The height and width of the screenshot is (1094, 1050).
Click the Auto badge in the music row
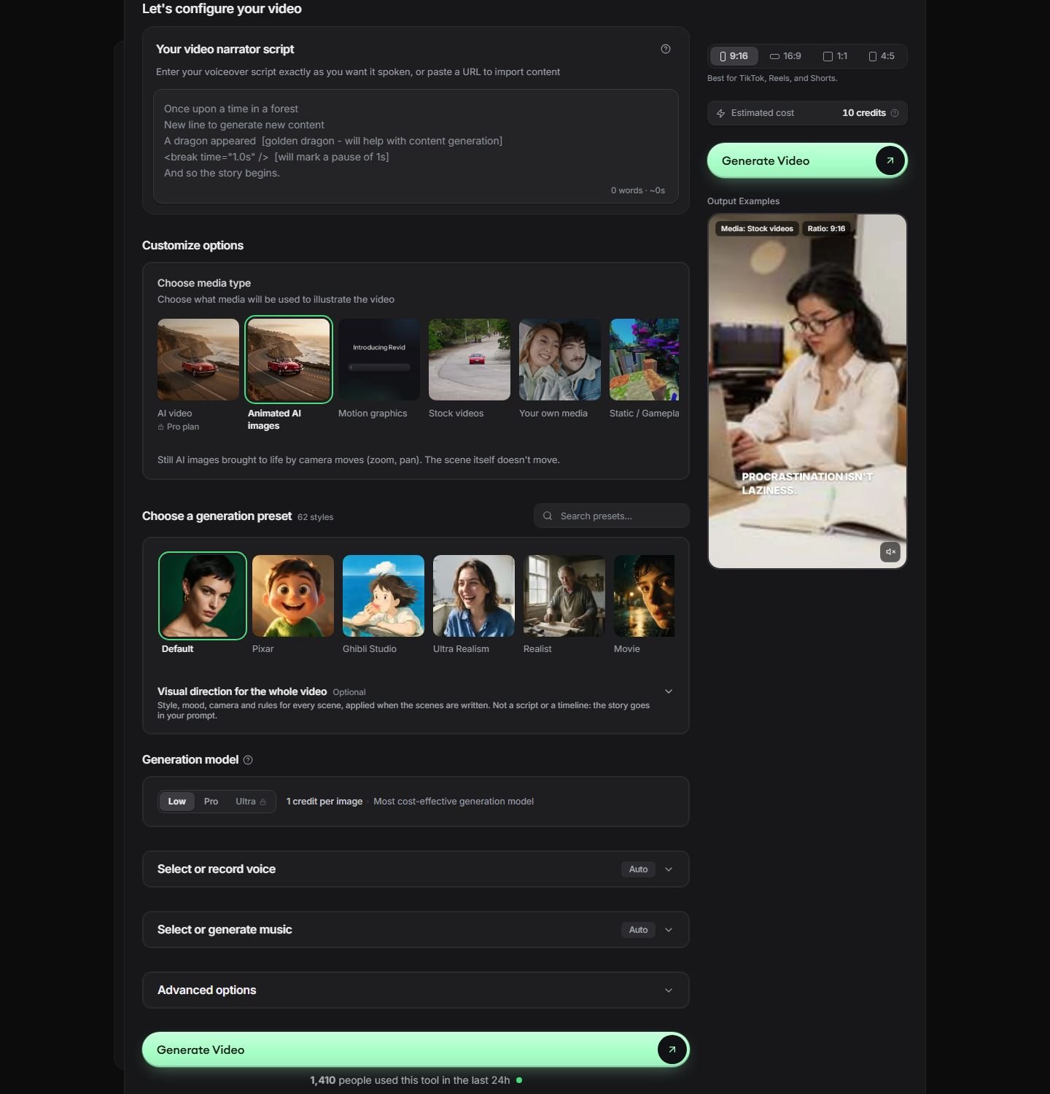pos(639,930)
